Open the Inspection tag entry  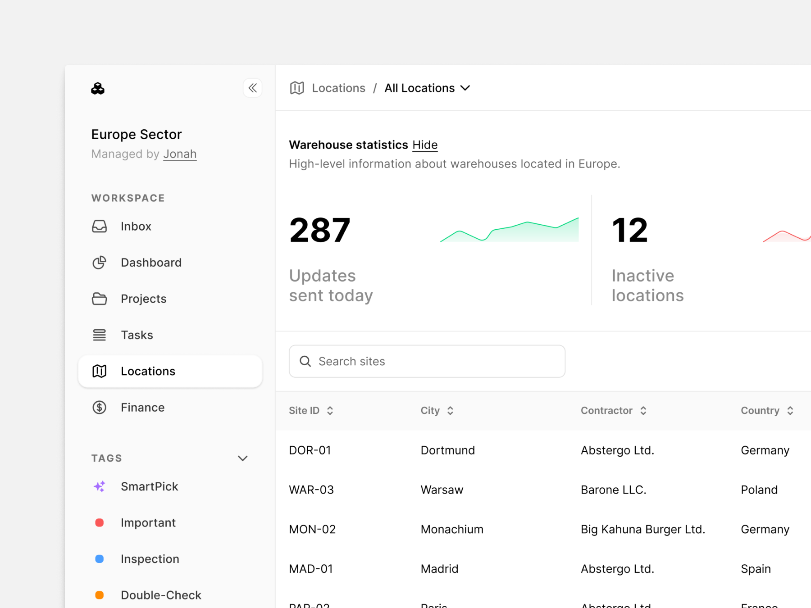(x=150, y=558)
